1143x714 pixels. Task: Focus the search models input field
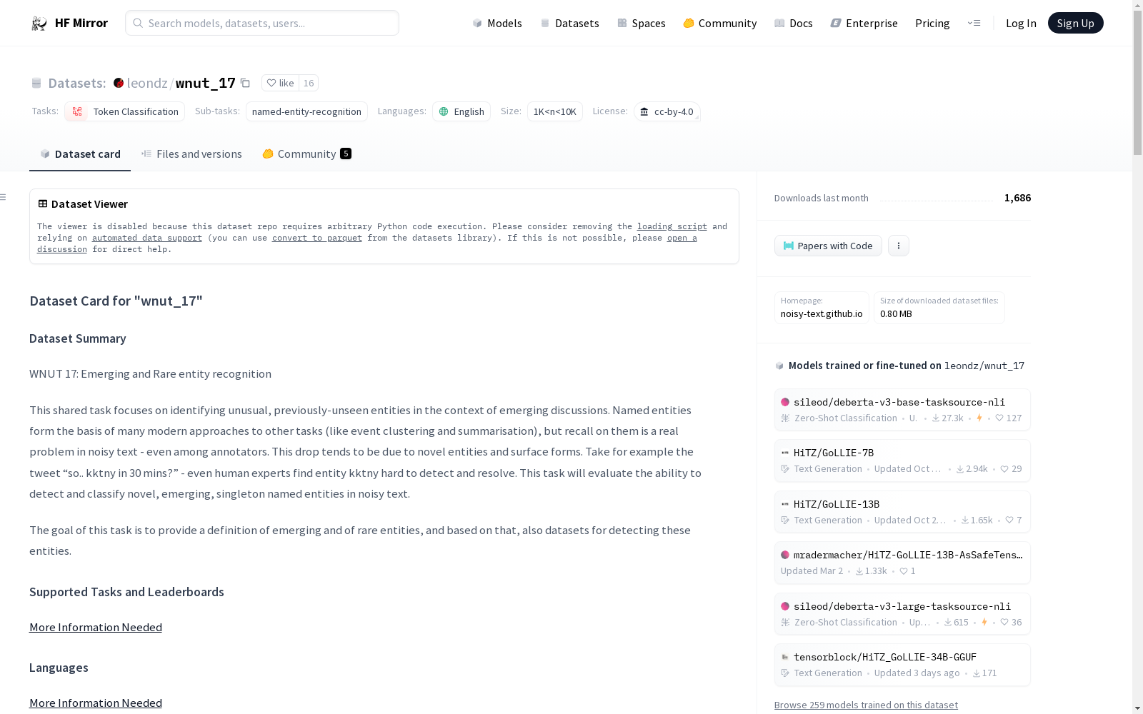pyautogui.click(x=262, y=23)
